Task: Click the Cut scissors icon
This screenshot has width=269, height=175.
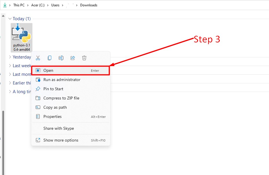Action: click(x=38, y=58)
